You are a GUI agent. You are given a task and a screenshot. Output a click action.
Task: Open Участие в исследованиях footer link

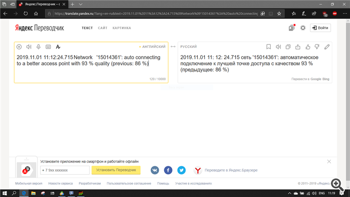194,183
